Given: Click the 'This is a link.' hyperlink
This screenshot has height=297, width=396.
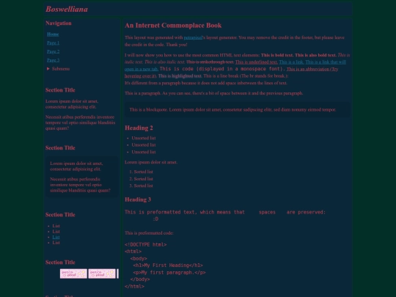Looking at the screenshot, I should point(291,62).
